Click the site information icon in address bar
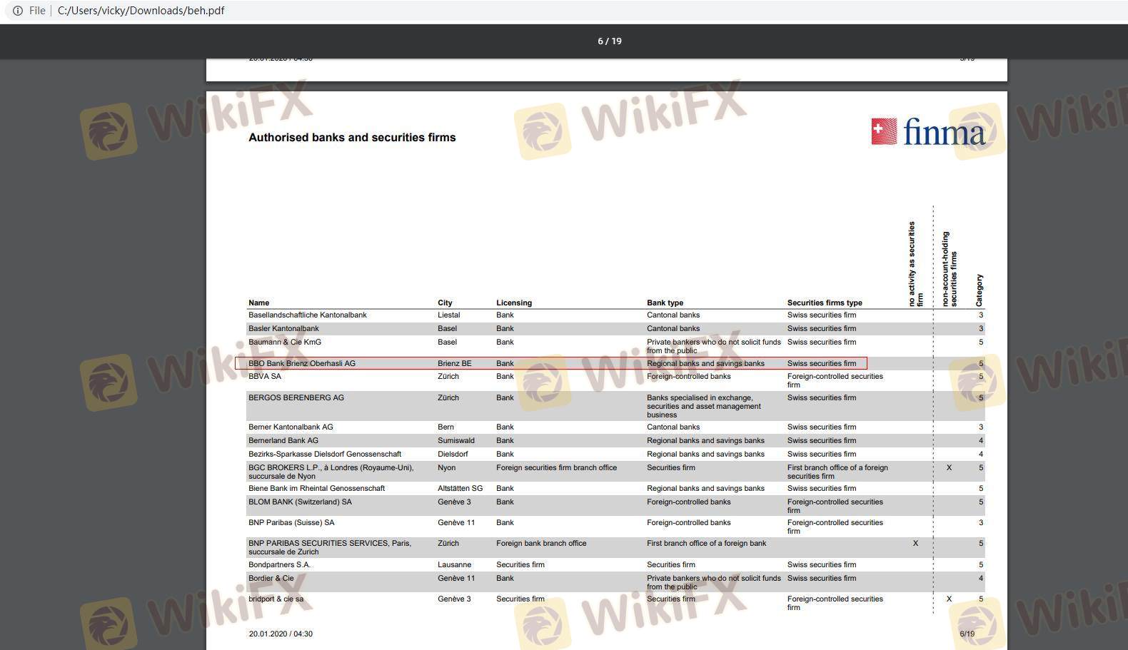The width and height of the screenshot is (1128, 650). 17,11
